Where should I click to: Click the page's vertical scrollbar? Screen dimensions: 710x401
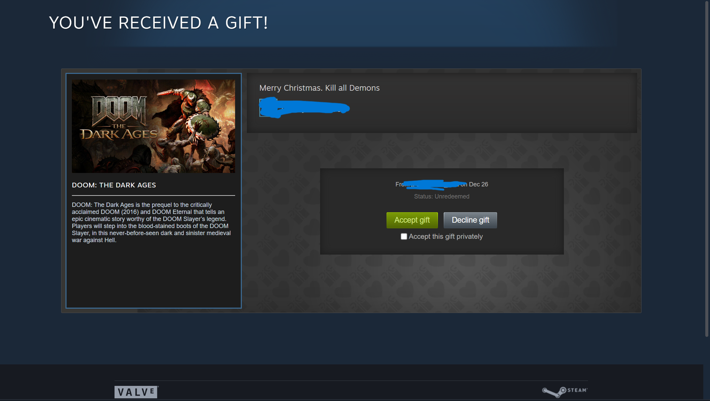tap(707, 168)
